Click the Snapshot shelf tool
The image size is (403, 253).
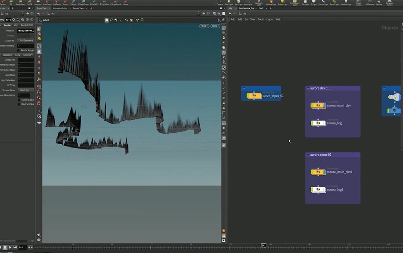pos(38,3)
